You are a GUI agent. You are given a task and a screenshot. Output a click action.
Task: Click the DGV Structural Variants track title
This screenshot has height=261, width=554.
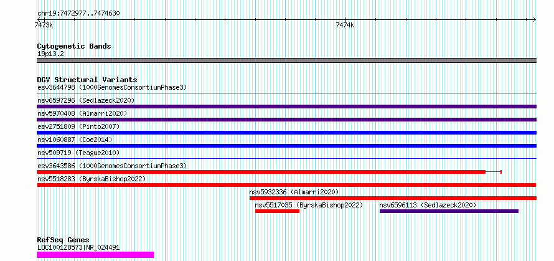(x=87, y=80)
